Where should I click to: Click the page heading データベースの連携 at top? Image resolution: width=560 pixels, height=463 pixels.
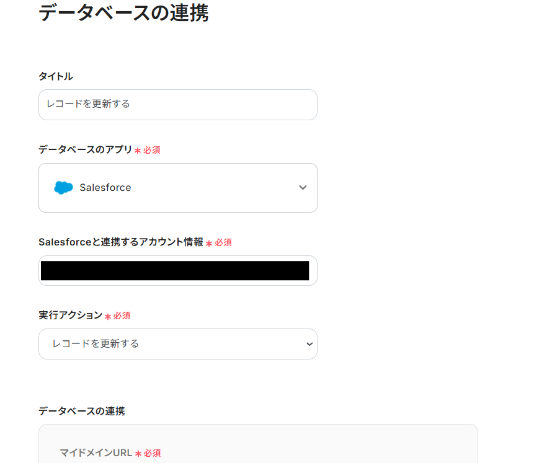pos(123,12)
